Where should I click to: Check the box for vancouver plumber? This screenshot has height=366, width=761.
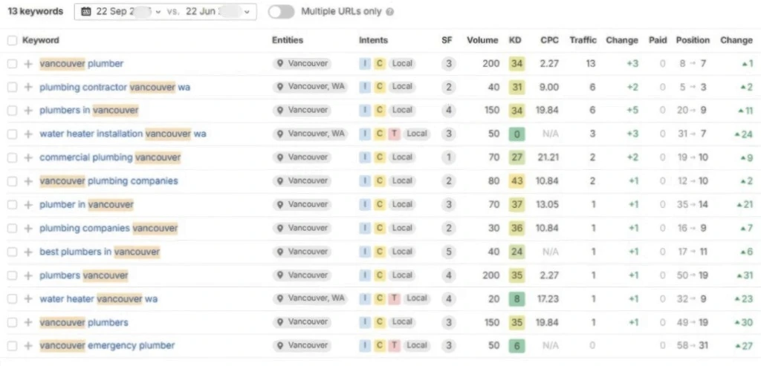tap(12, 64)
